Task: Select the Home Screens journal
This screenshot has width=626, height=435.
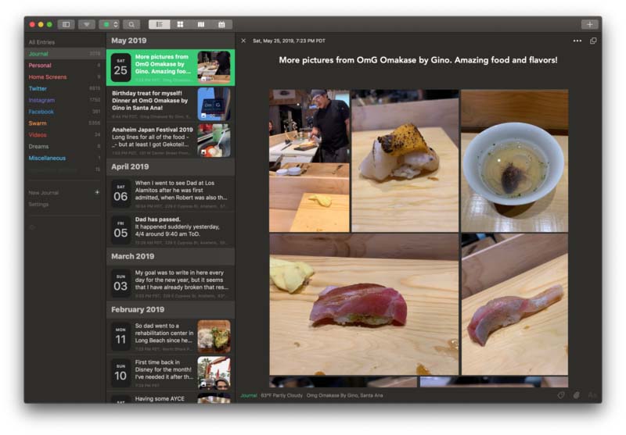Action: 65,77
